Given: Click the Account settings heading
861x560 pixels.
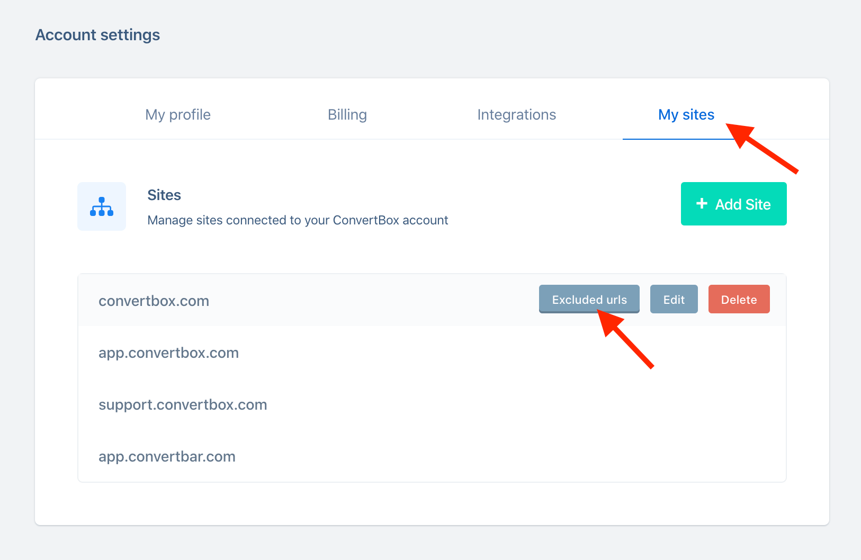Looking at the screenshot, I should click(97, 35).
